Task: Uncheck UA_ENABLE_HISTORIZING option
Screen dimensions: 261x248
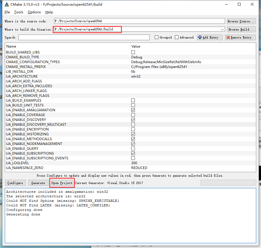Action: tap(133, 134)
